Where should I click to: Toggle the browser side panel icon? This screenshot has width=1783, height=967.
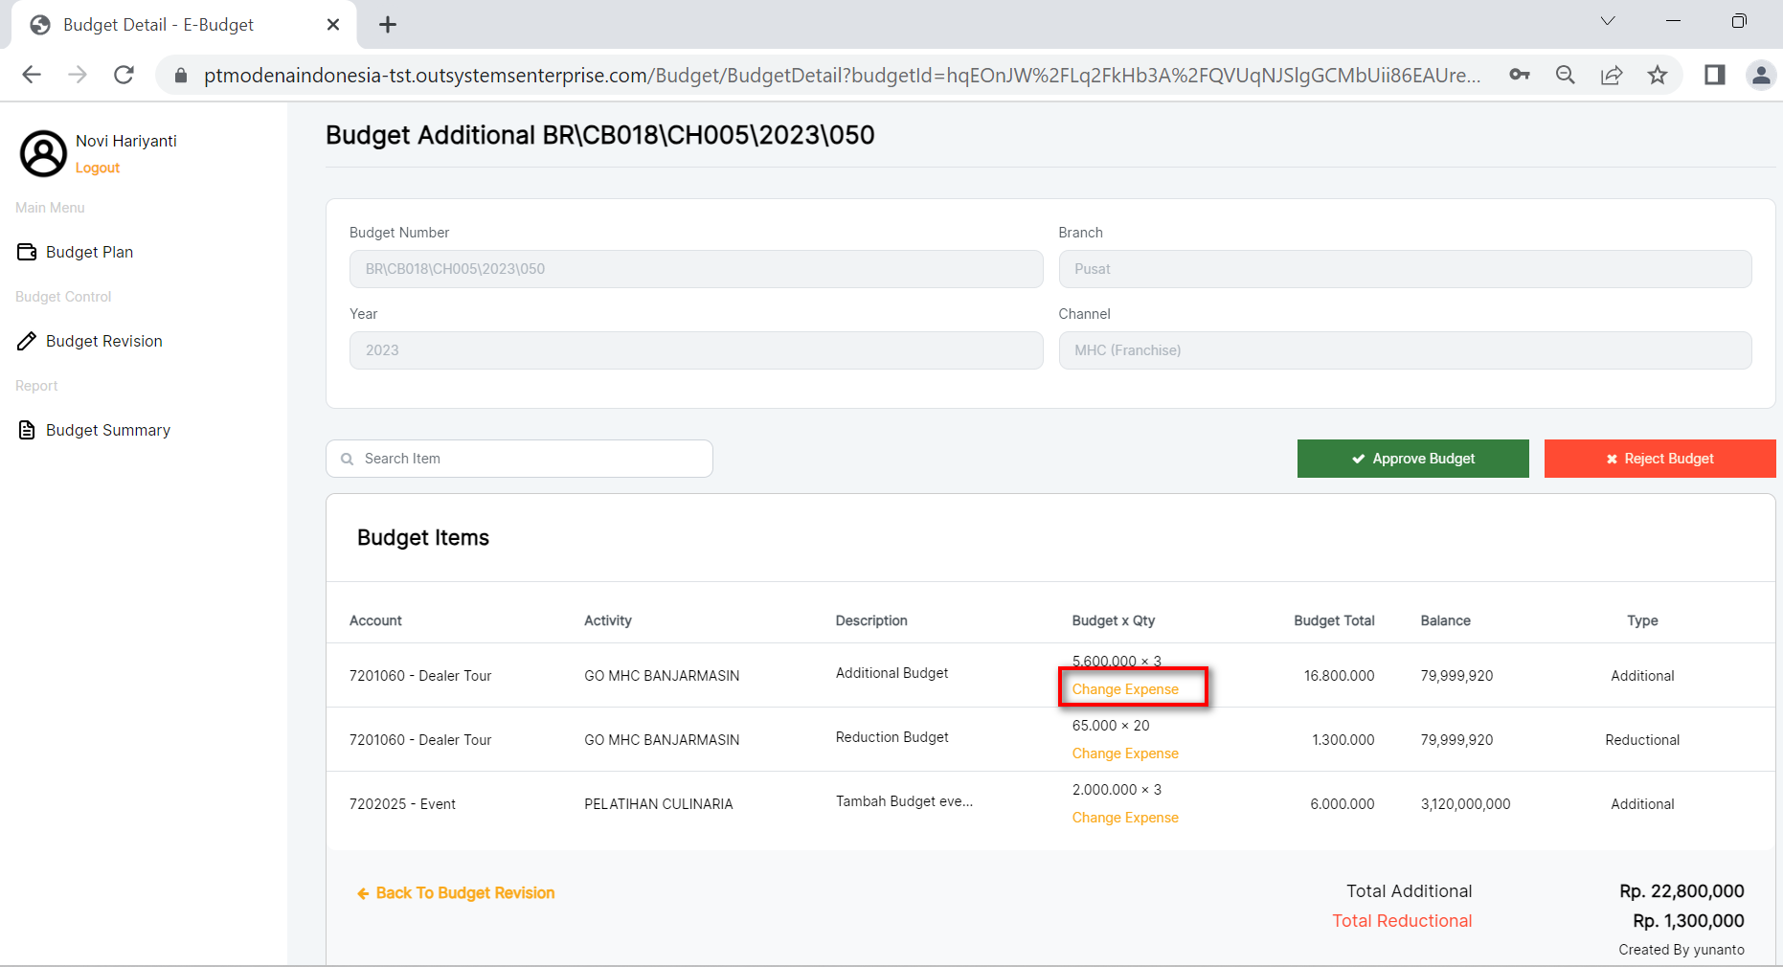tap(1714, 75)
